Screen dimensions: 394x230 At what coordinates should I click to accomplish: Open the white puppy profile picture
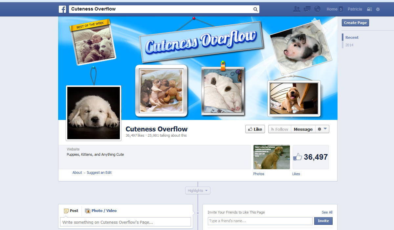point(94,113)
